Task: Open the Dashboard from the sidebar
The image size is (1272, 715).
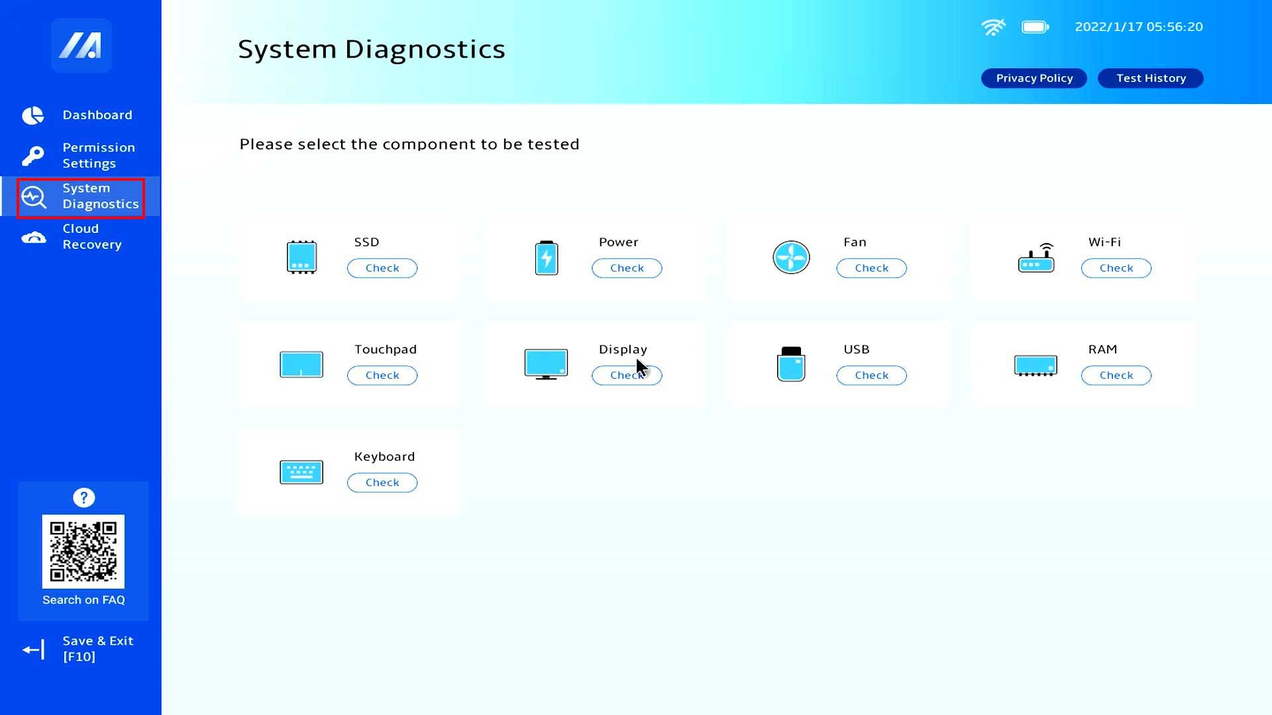Action: click(97, 115)
